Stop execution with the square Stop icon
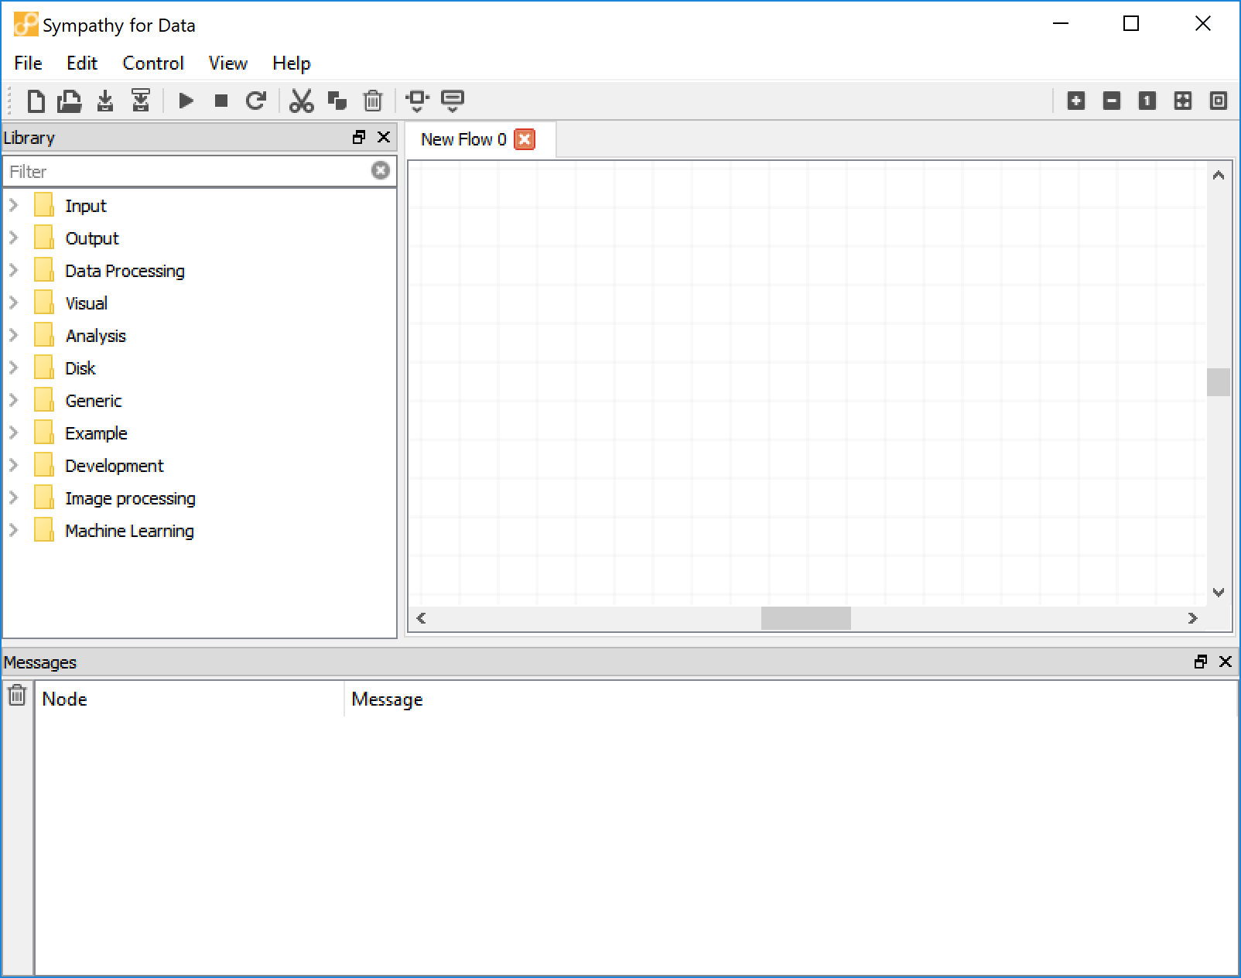Screen dimensions: 1241x978 (221, 101)
